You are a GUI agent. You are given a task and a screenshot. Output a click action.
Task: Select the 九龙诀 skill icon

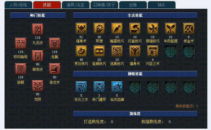(37, 29)
